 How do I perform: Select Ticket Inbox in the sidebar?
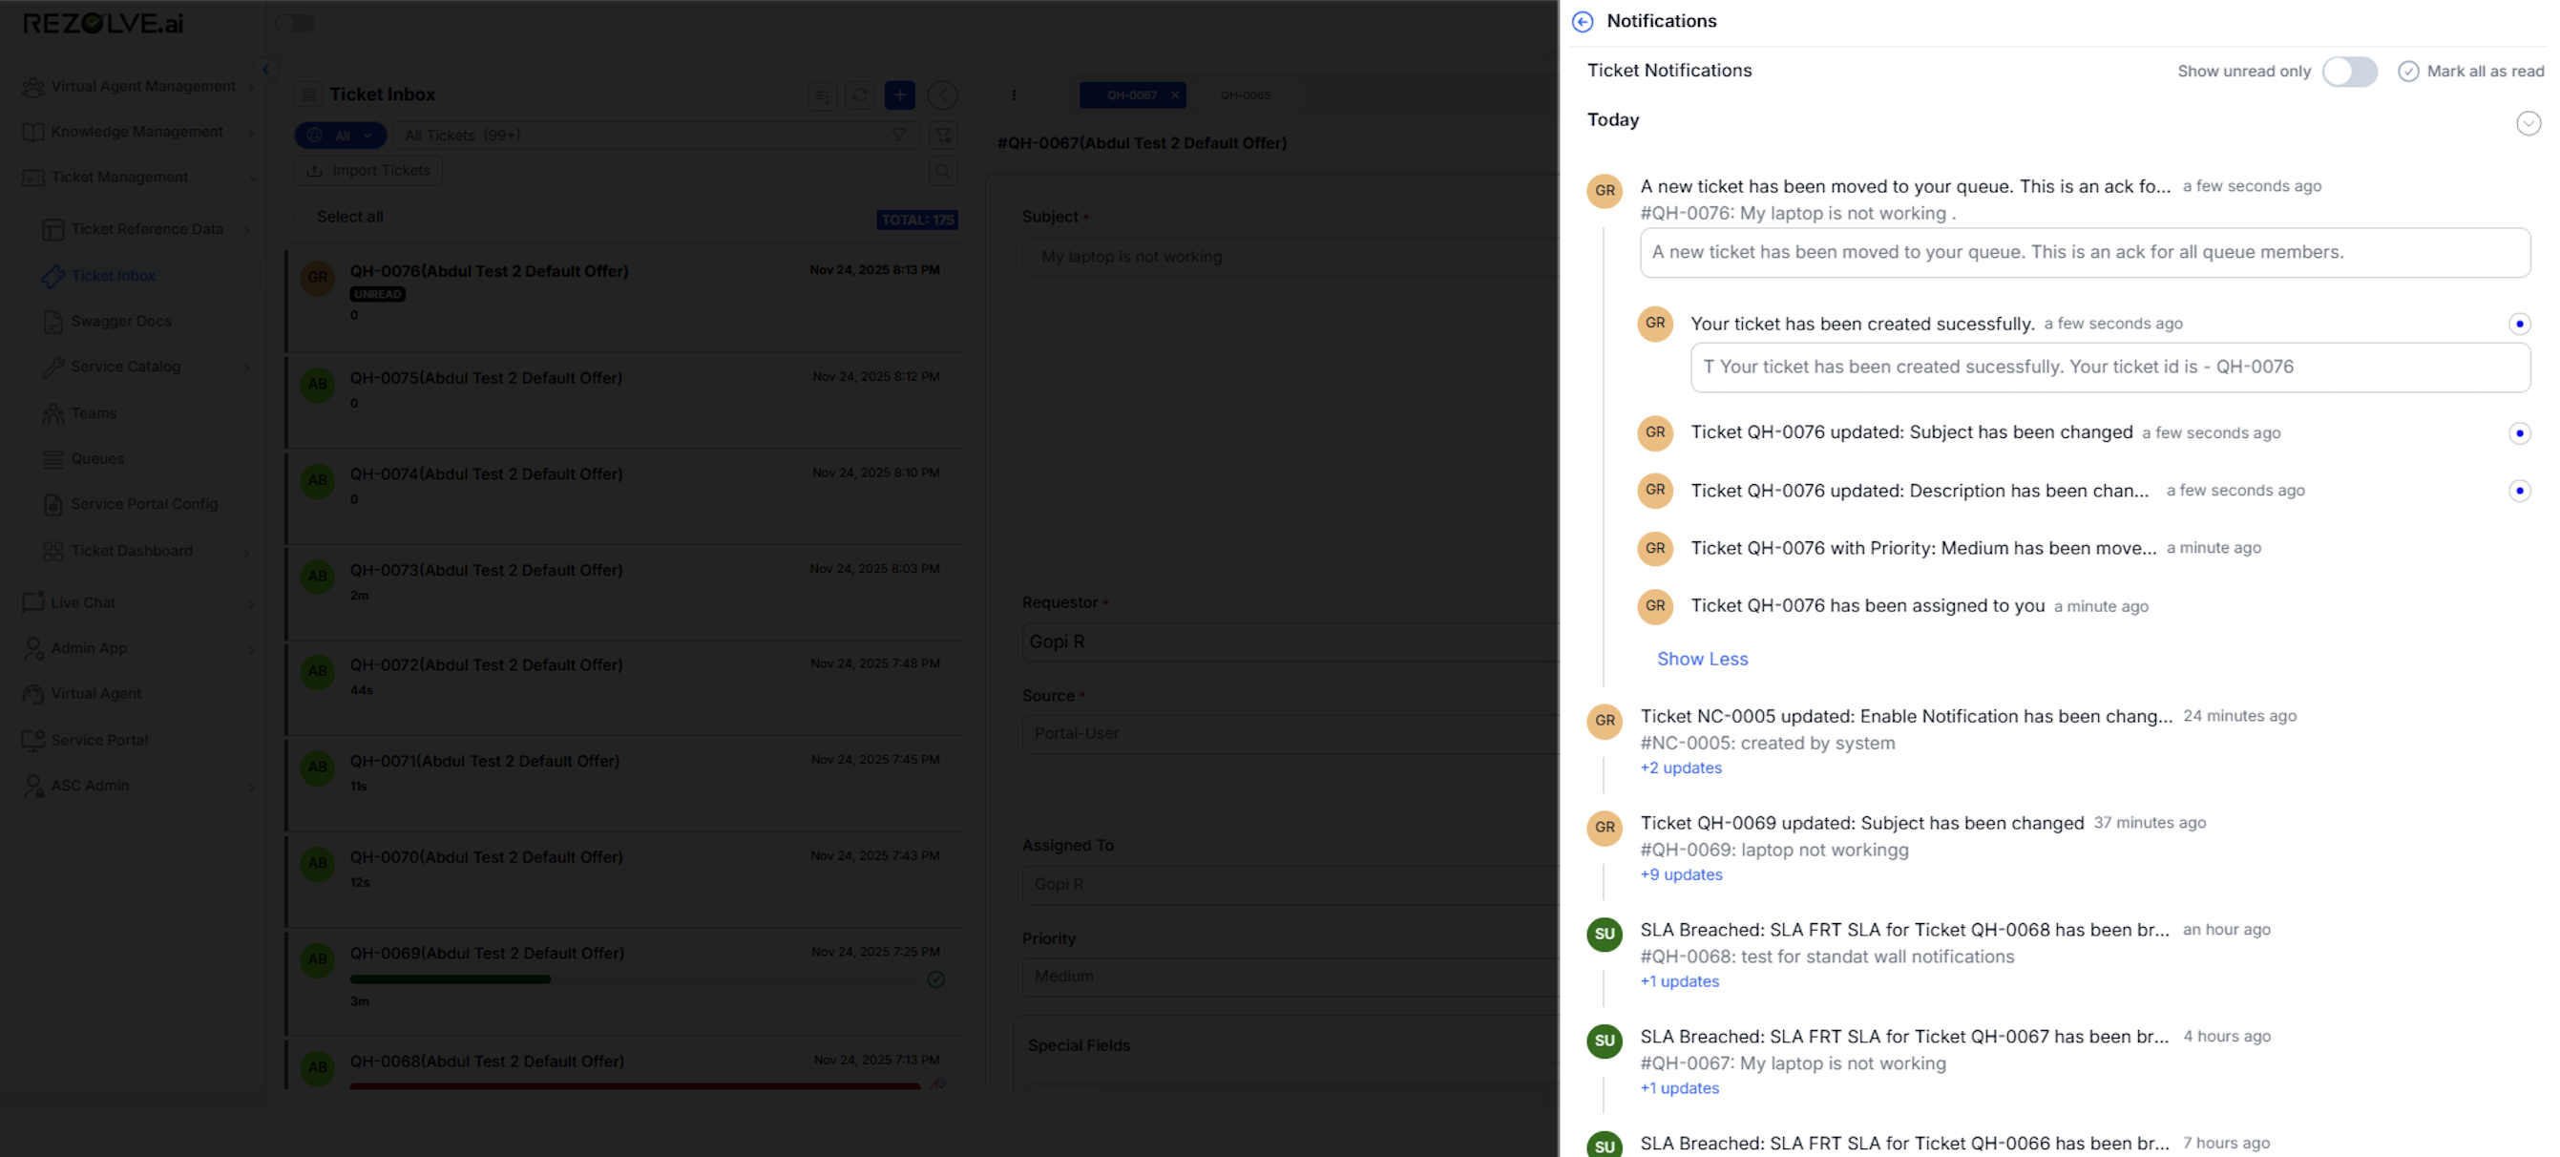[113, 275]
